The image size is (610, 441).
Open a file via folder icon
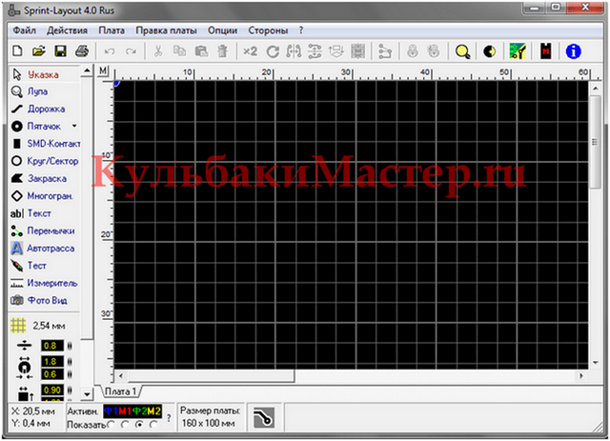point(39,50)
